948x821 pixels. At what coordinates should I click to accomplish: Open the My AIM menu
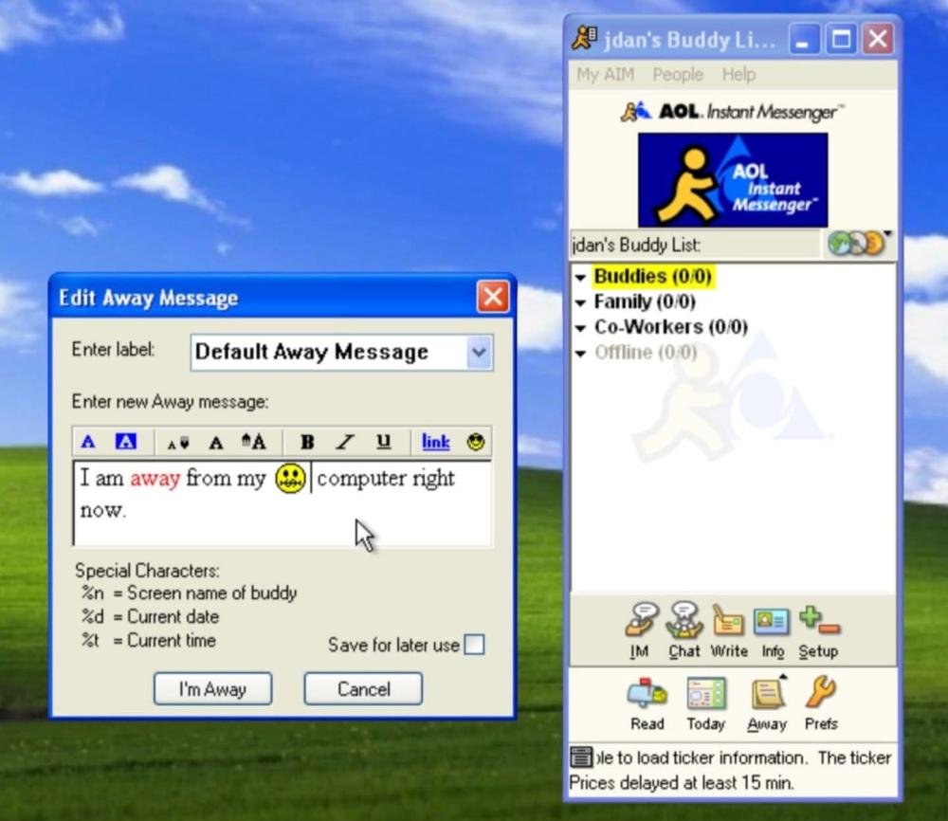605,74
